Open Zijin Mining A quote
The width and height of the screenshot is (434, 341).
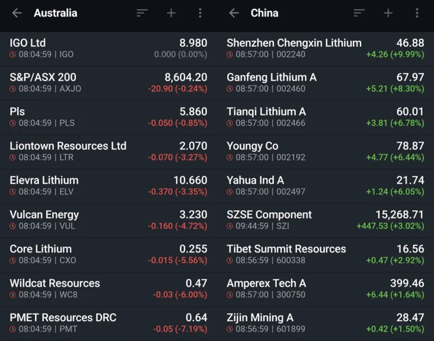pyautogui.click(x=325, y=324)
